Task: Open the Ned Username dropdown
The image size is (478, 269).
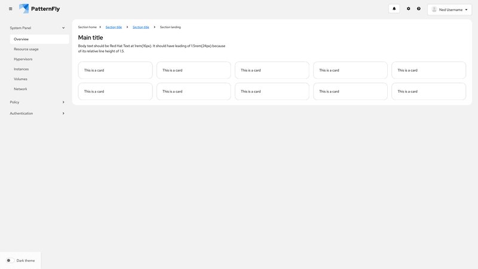Action: coord(450,10)
